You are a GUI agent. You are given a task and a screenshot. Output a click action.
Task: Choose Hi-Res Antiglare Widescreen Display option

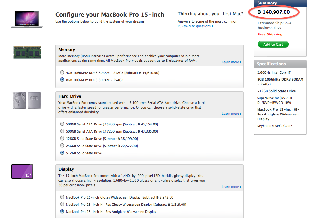tap(62, 212)
